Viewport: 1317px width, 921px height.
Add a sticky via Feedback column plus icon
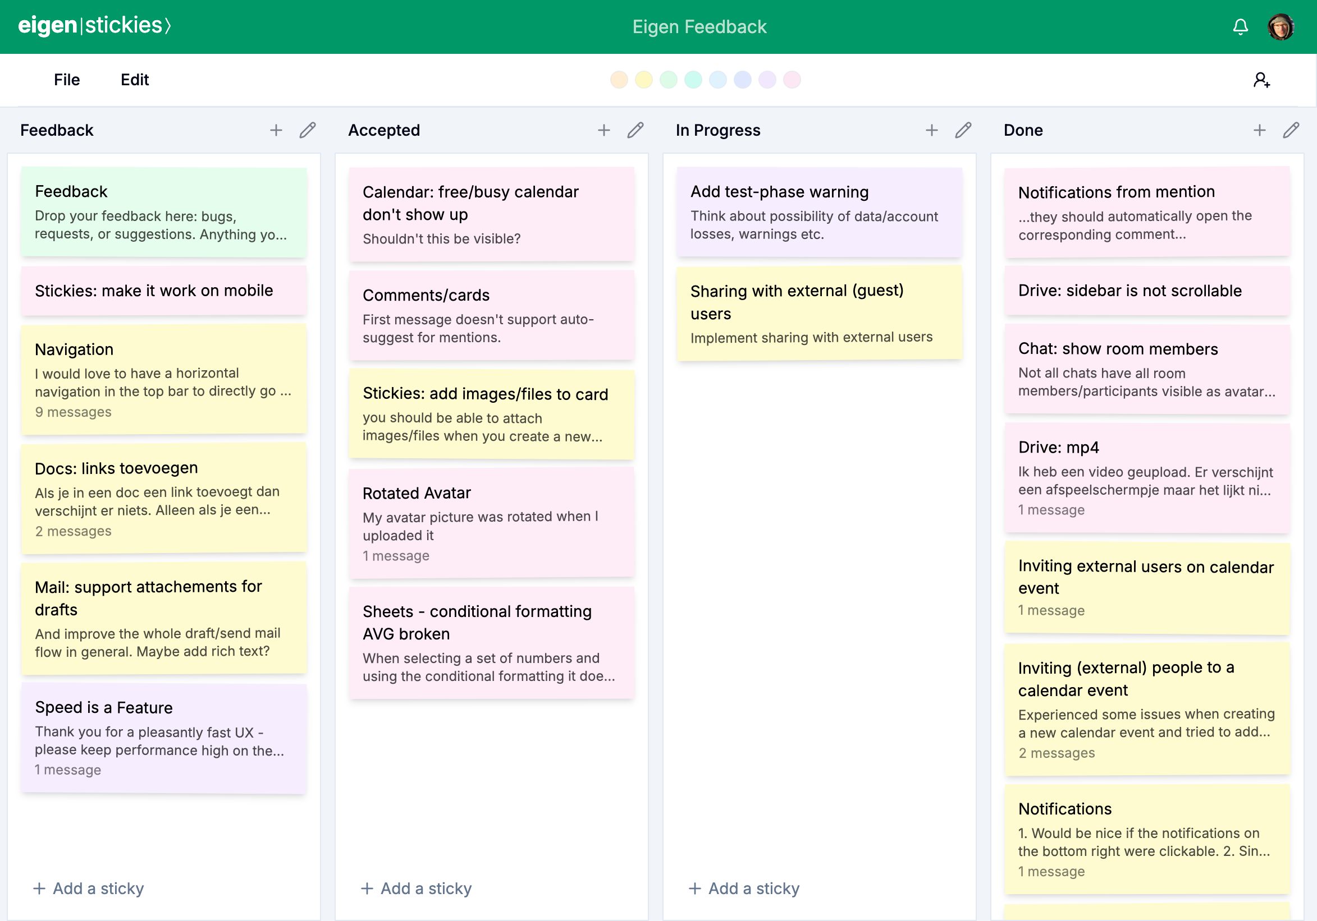click(x=276, y=130)
